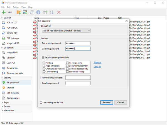Click the Confirm password field under Document password

(78, 49)
